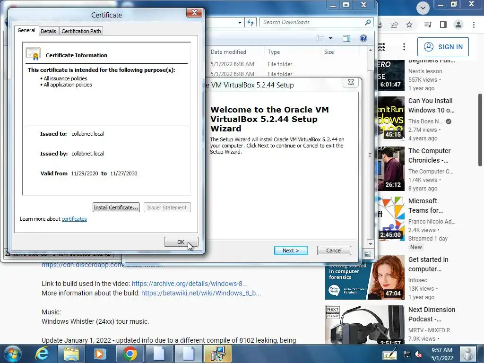Switch to the Details tab in Certificate dialog

pos(48,31)
